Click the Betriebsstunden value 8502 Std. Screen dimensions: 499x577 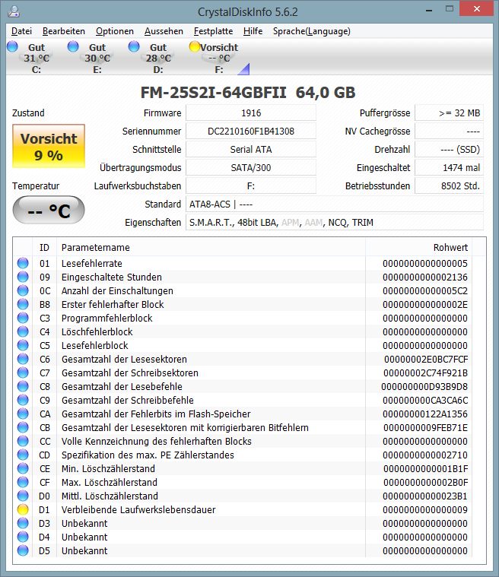pos(449,185)
